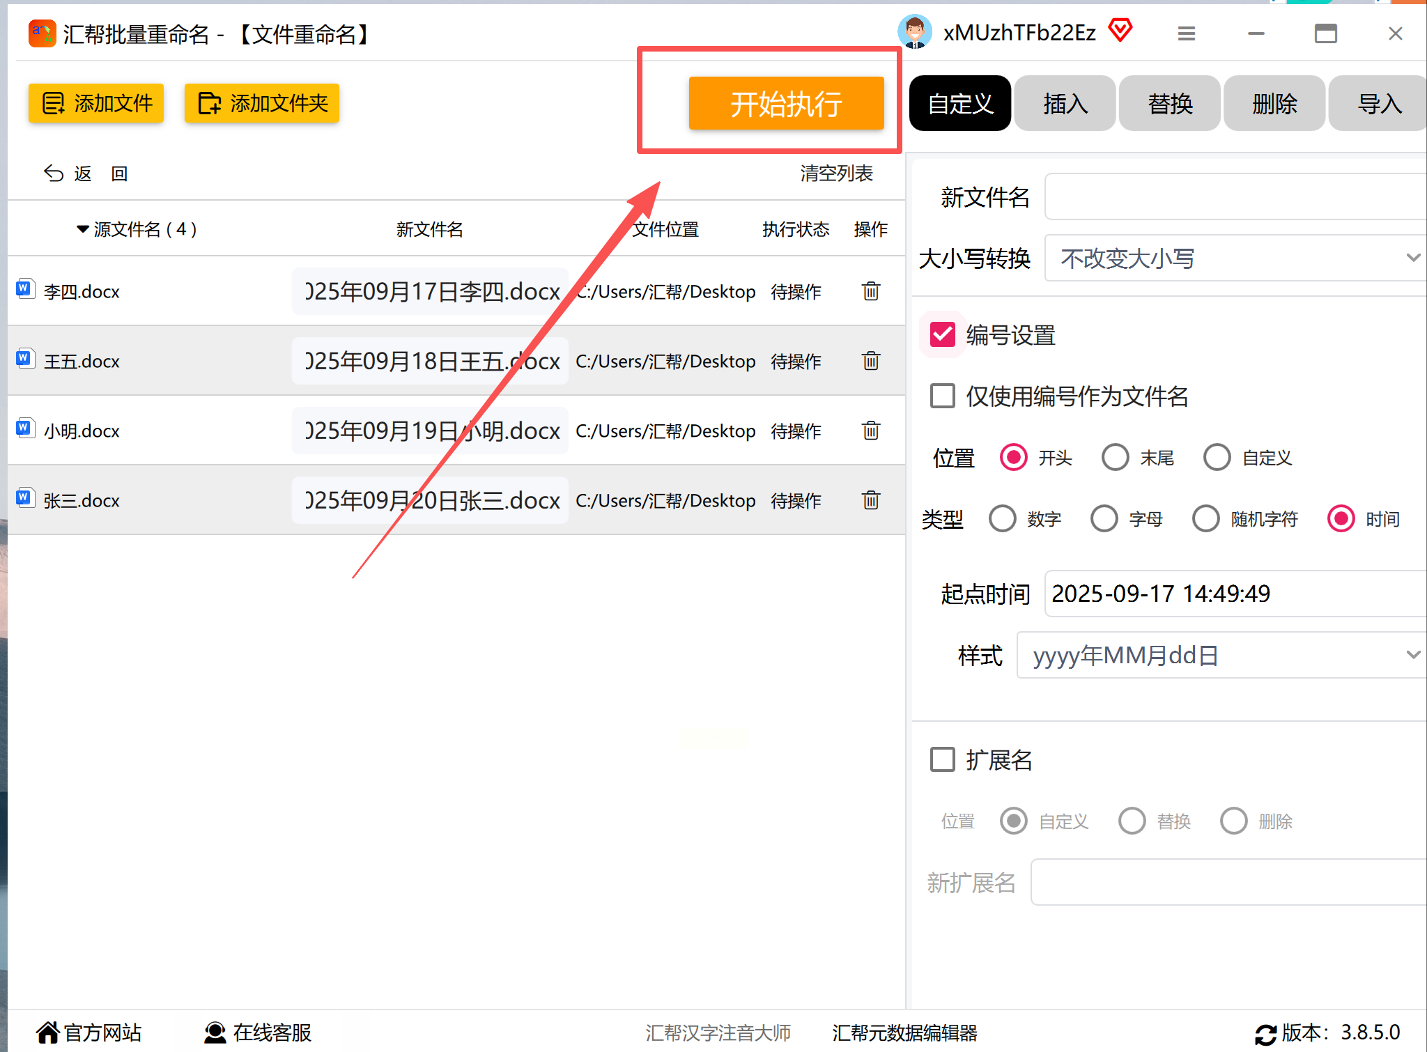The width and height of the screenshot is (1427, 1052).
Task: Click the red VIP diamond icon
Action: 1120,31
